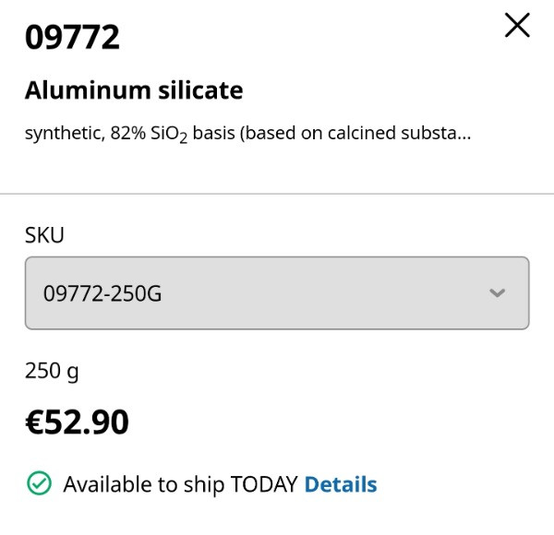Close the product panel with the X

[x=518, y=26]
